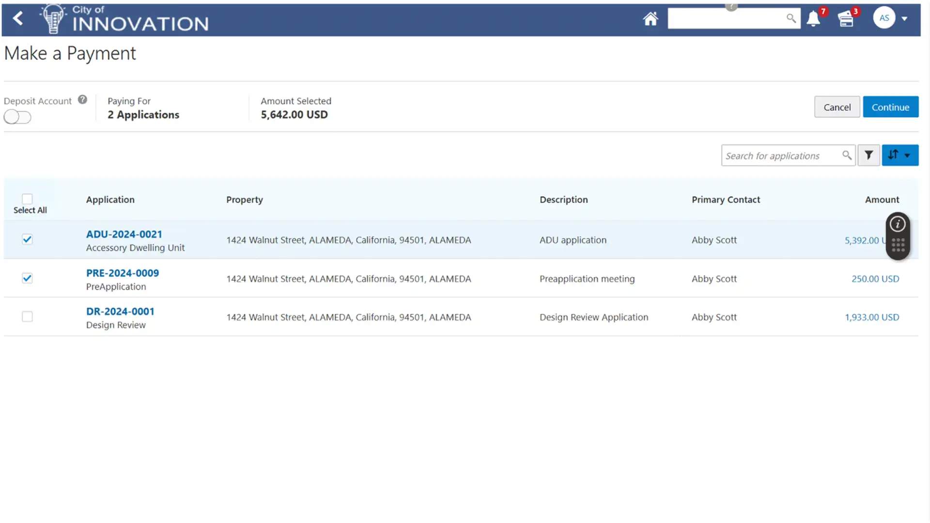Open the cart icon with badge

[846, 19]
